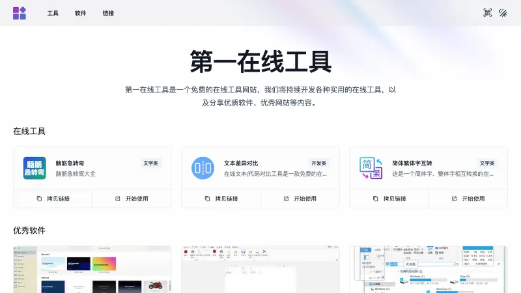Click the 简体繁体字互转 tool icon

(371, 168)
